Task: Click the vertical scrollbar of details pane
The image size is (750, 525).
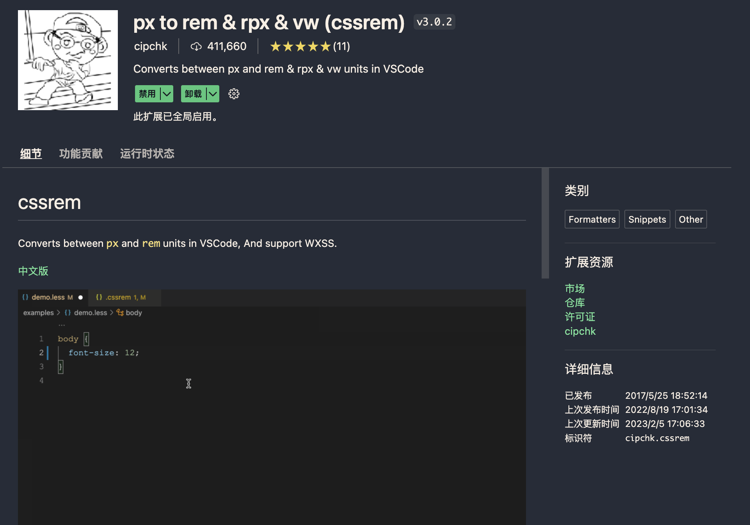Action: coord(545,223)
